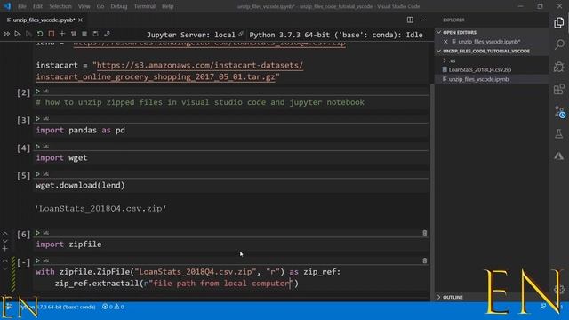Move cell 6 down with arrow
569x320 pixels.
pos(5,241)
